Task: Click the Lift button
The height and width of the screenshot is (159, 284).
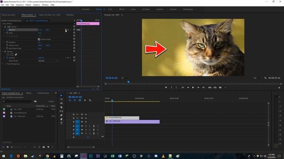Action: [x=210, y=87]
